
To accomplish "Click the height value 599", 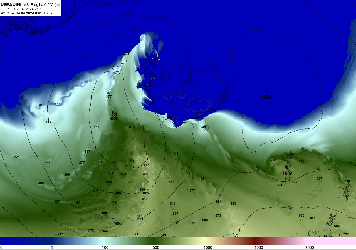I will 172,182.
